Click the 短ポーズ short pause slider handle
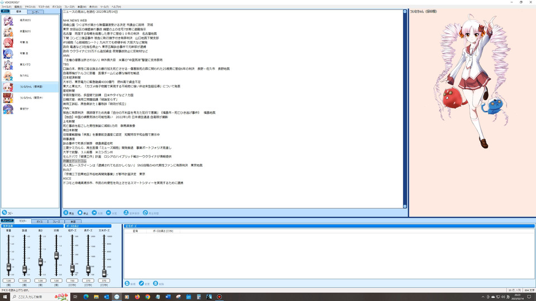Image resolution: width=536 pixels, height=301 pixels. (72, 268)
